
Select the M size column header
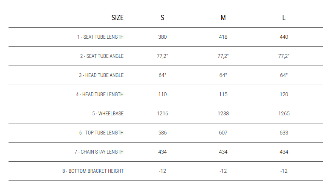click(223, 18)
